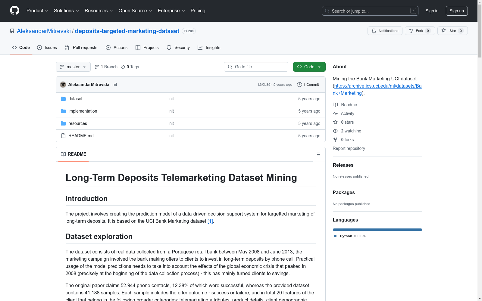Click the Releases heading
Screen dimensions: 482x301
tap(343, 165)
